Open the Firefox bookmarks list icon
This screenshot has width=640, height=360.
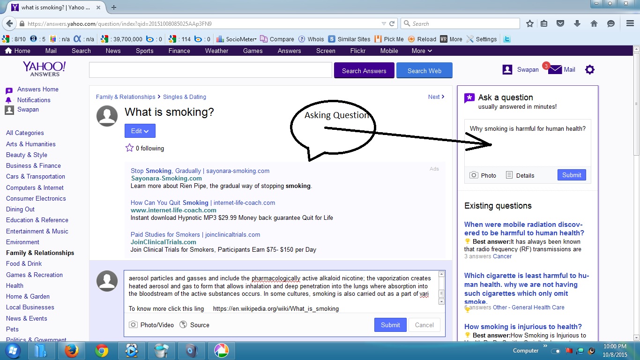pos(544,23)
